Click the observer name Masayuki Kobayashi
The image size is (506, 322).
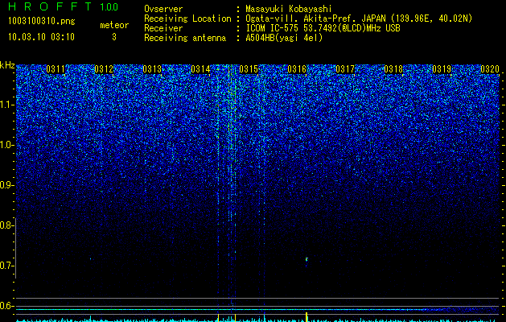(289, 9)
